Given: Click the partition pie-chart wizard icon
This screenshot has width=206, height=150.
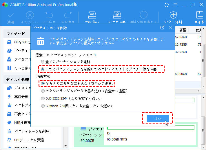Looking at the screenshot, I should 9,51.
